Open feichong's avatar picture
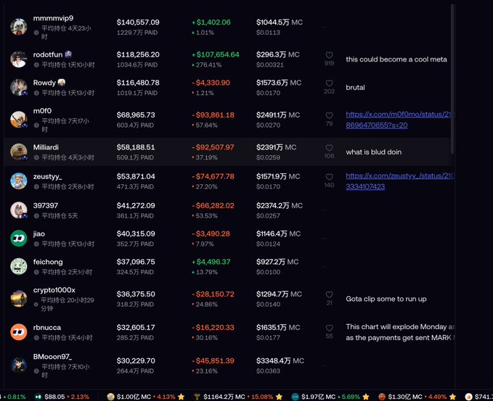 click(x=19, y=266)
